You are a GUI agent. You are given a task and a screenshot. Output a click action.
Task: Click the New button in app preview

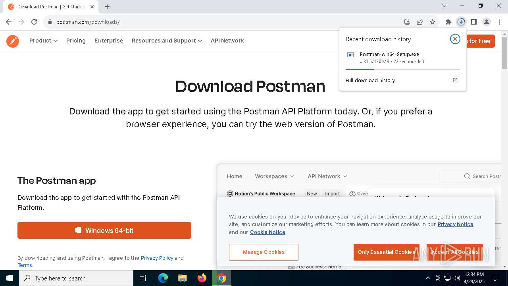pos(312,193)
